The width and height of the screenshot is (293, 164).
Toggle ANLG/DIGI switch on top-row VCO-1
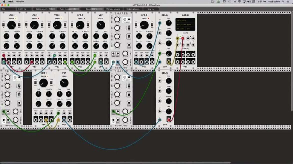pyautogui.click(x=49, y=25)
